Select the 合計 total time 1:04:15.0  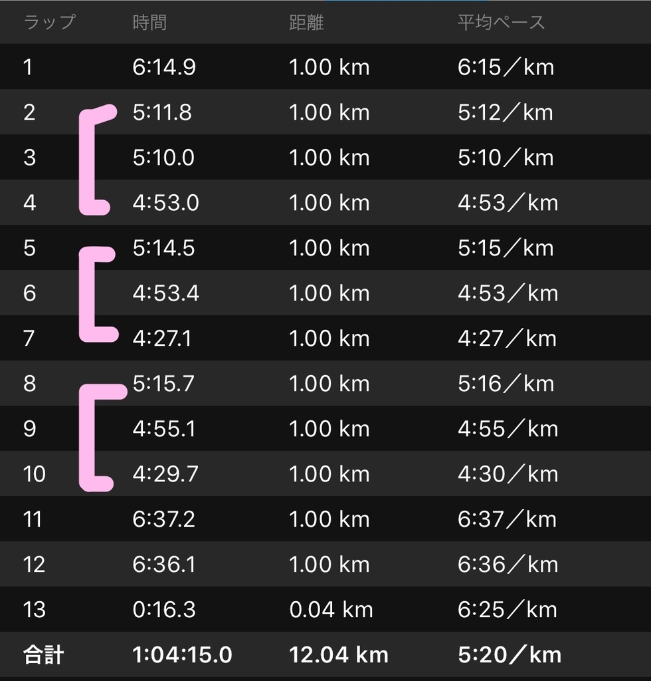point(182,654)
